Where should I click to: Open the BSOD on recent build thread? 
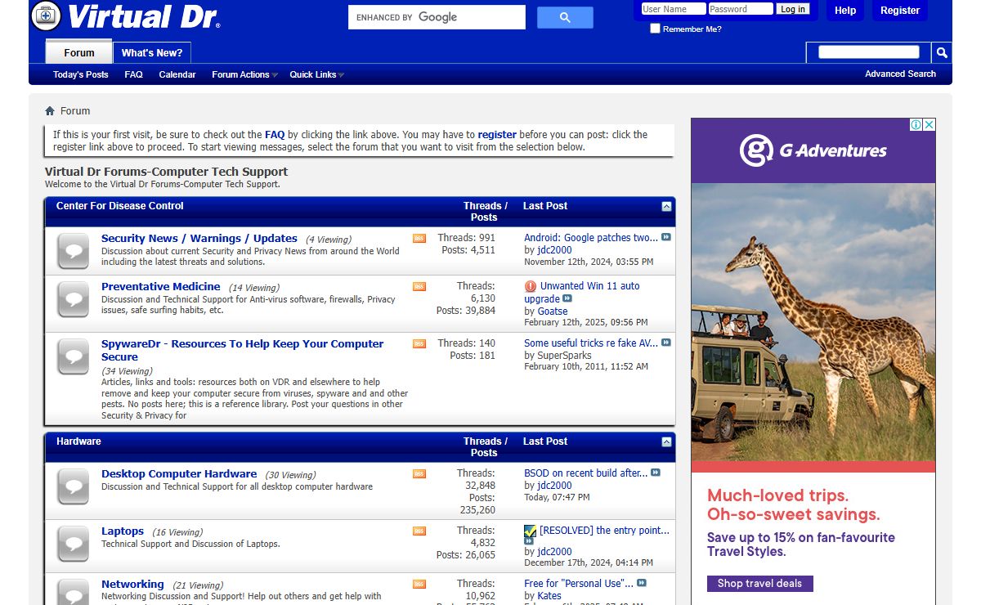(585, 473)
